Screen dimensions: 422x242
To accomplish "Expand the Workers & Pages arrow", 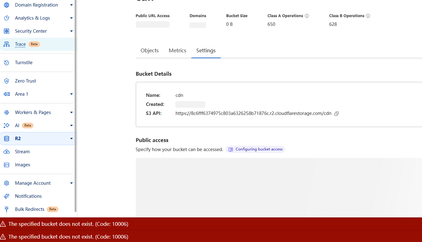I will [71, 112].
